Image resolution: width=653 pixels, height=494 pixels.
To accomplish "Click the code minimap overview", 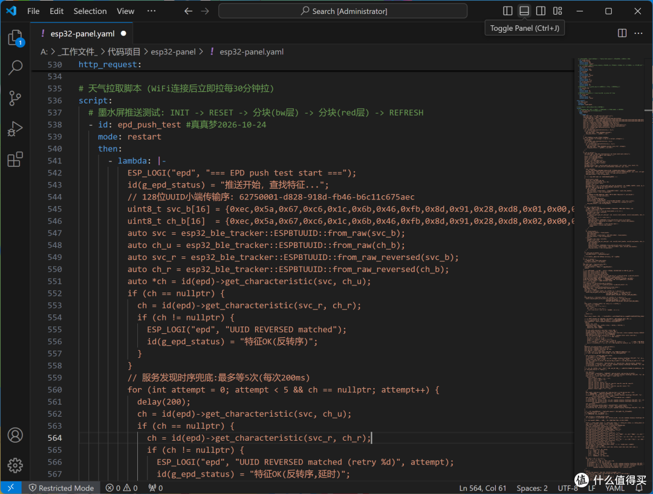I will pyautogui.click(x=610, y=267).
